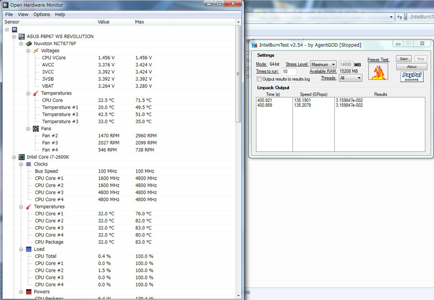Image resolution: width=434 pixels, height=300 pixels.
Task: Click the 135.1901 GFlops result entry
Action: tap(302, 100)
